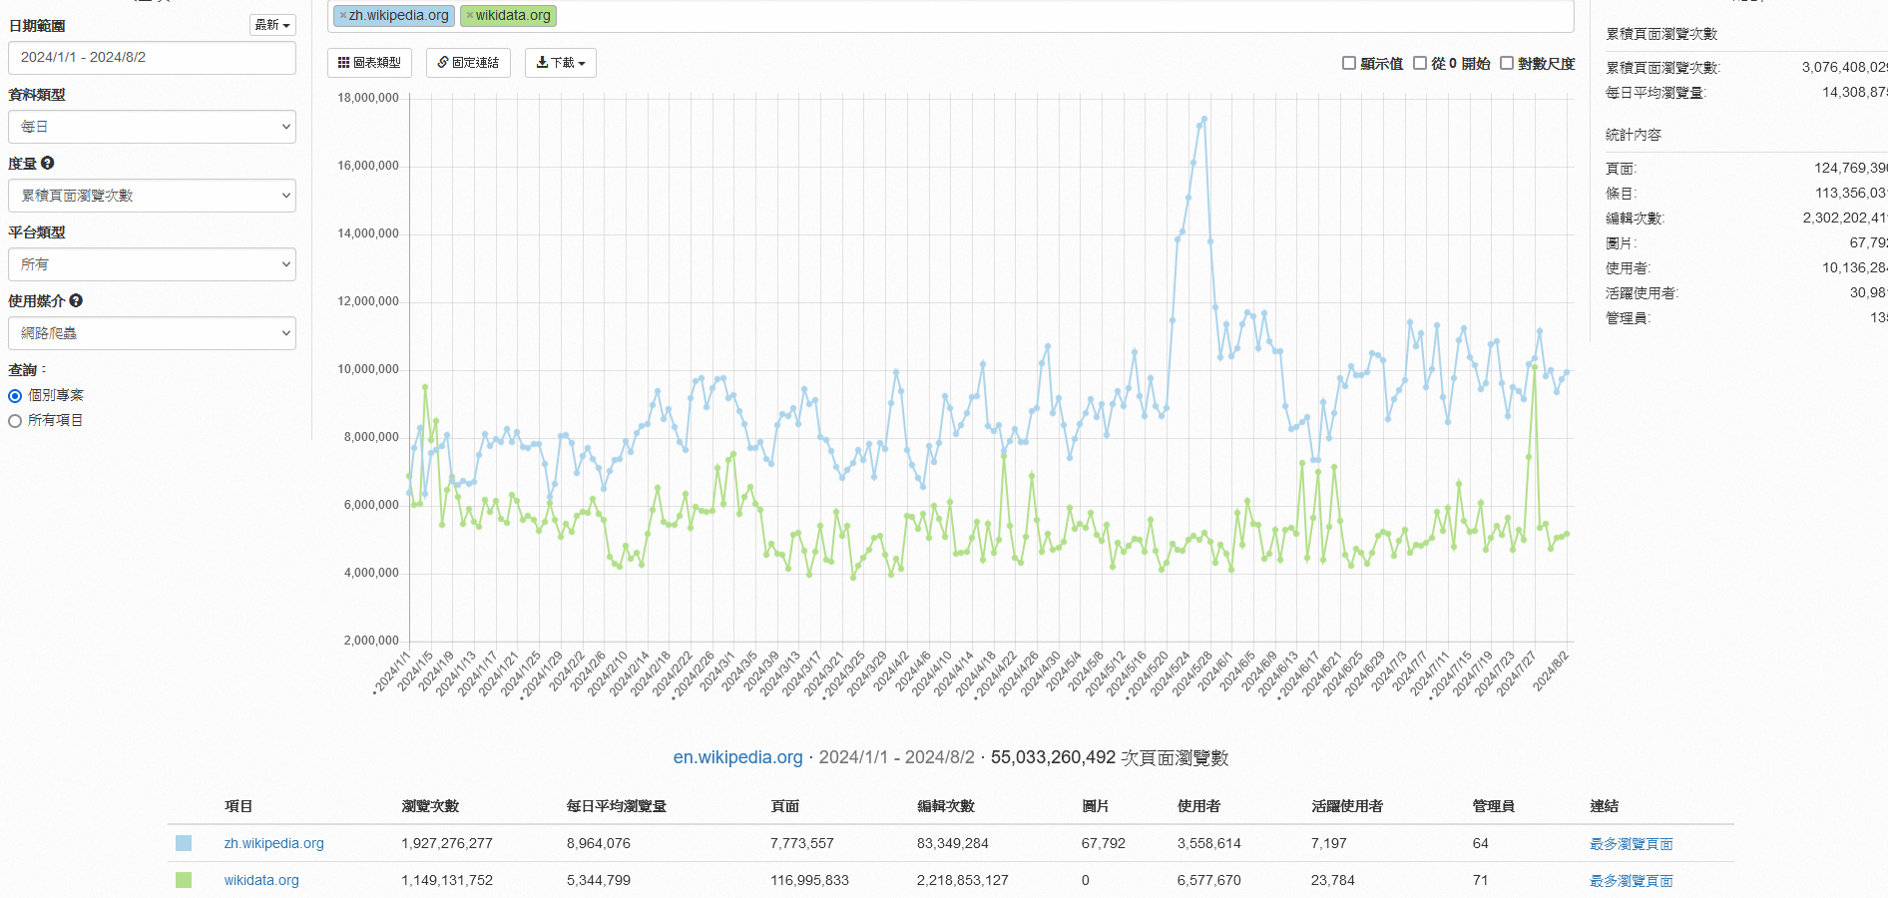Click the 活躍使用者 label in the statistics panel
The image size is (1888, 898).
(x=1642, y=293)
